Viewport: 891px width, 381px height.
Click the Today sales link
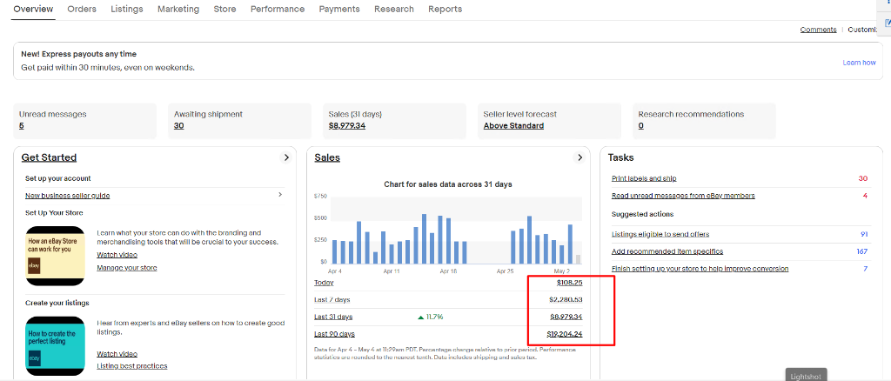[324, 283]
